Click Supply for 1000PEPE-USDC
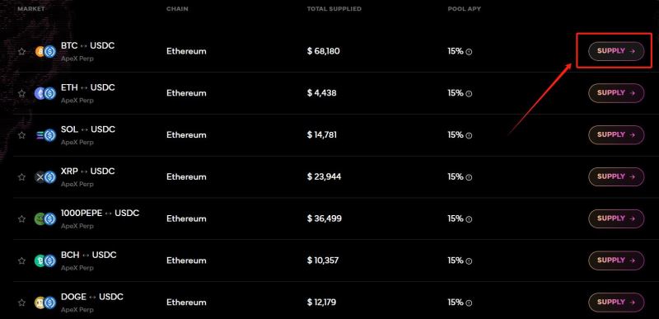 click(616, 218)
